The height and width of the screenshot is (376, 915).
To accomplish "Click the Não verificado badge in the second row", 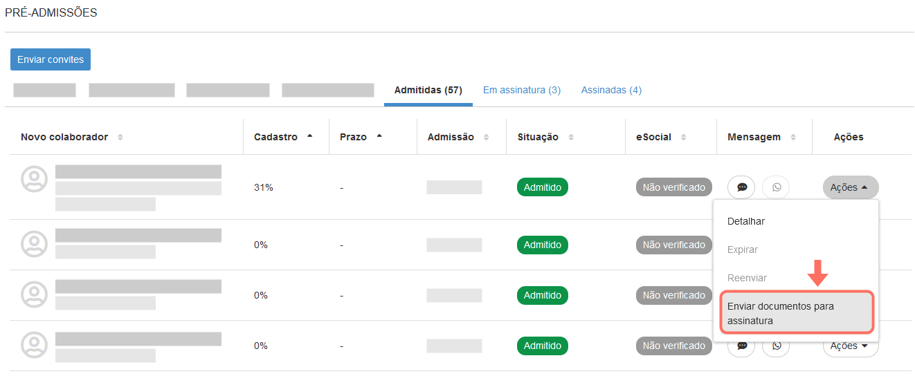I will pyautogui.click(x=673, y=245).
